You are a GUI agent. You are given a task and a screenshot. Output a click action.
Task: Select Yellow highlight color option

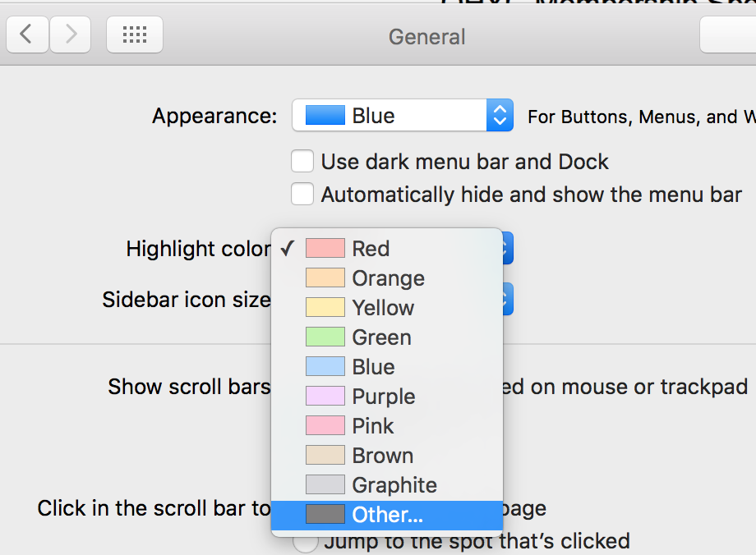(383, 308)
